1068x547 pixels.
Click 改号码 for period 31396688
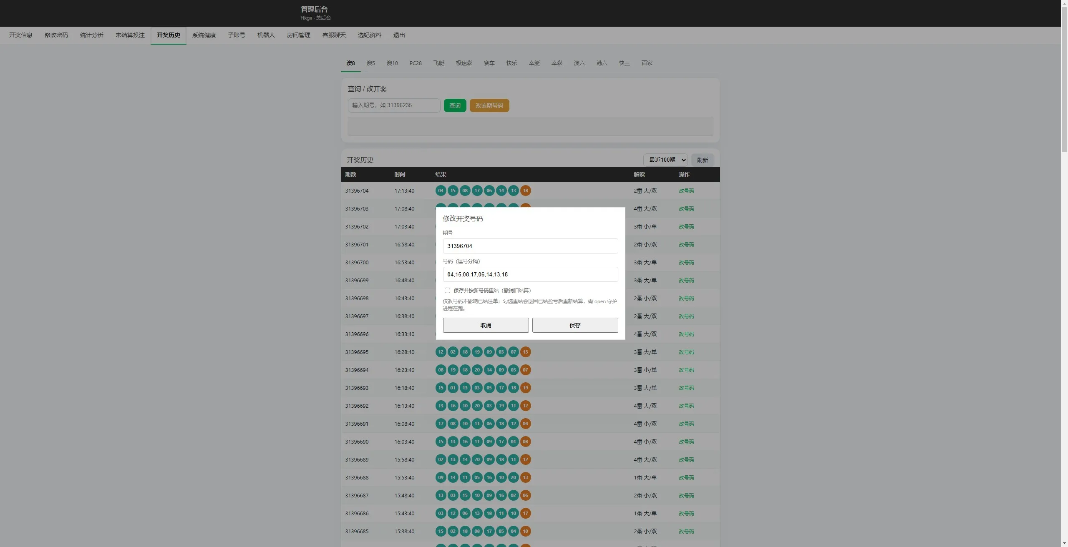(686, 478)
